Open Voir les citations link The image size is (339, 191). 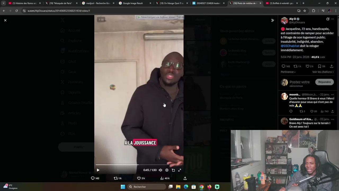point(323,72)
